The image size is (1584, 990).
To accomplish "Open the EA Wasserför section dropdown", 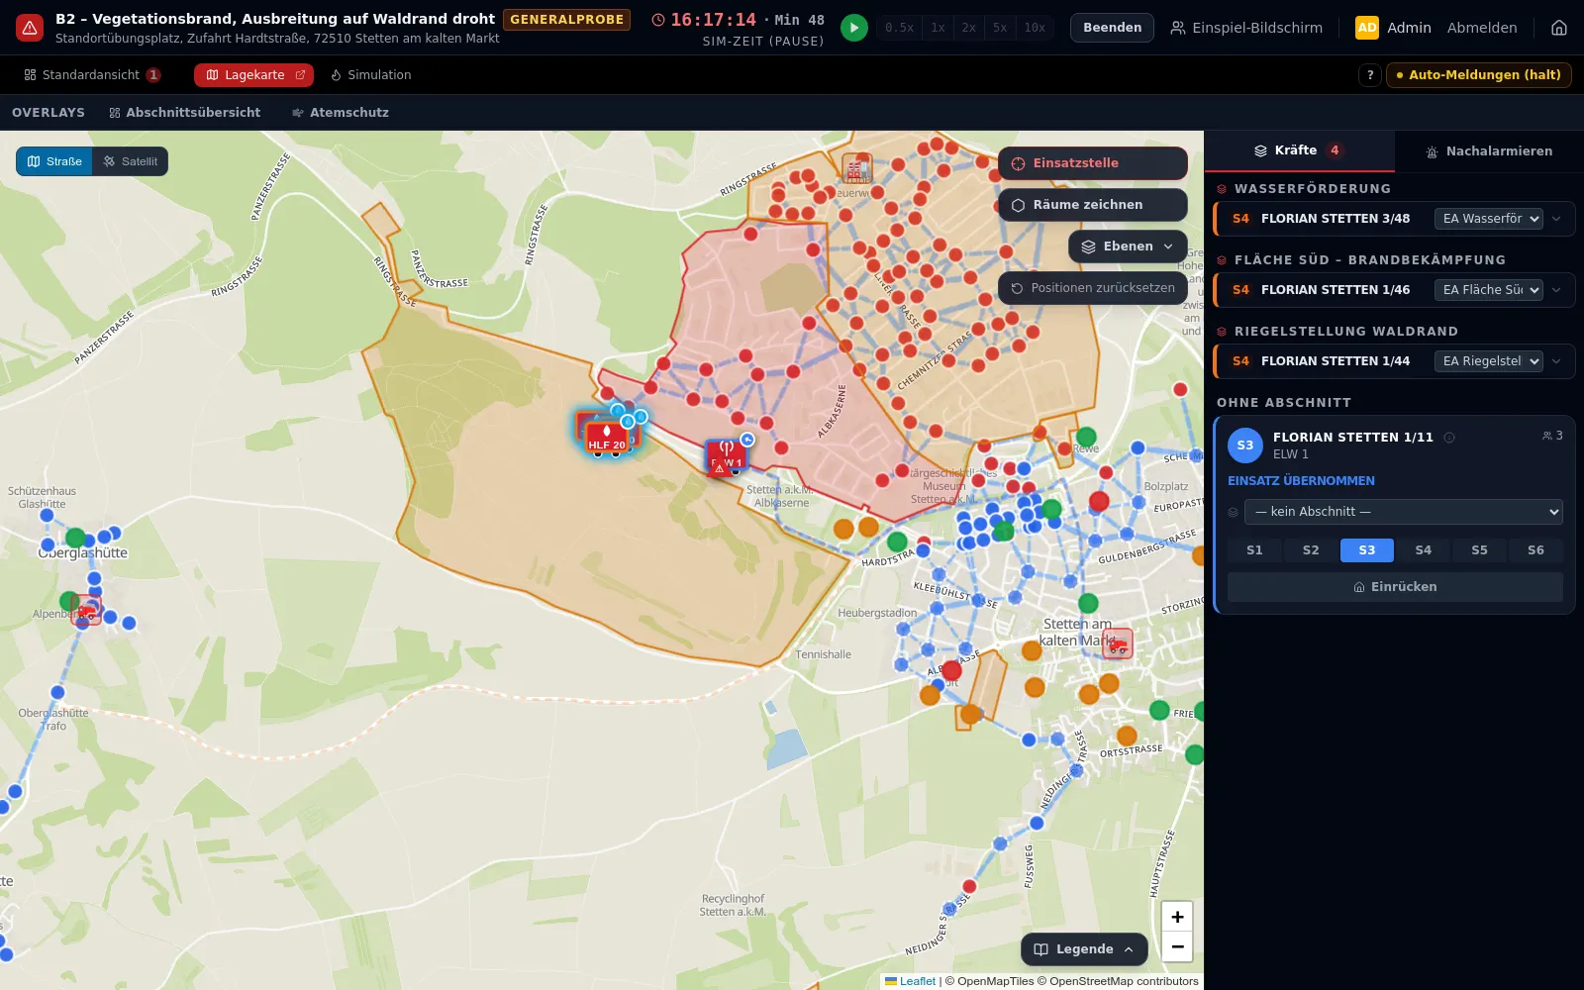I will (1489, 219).
